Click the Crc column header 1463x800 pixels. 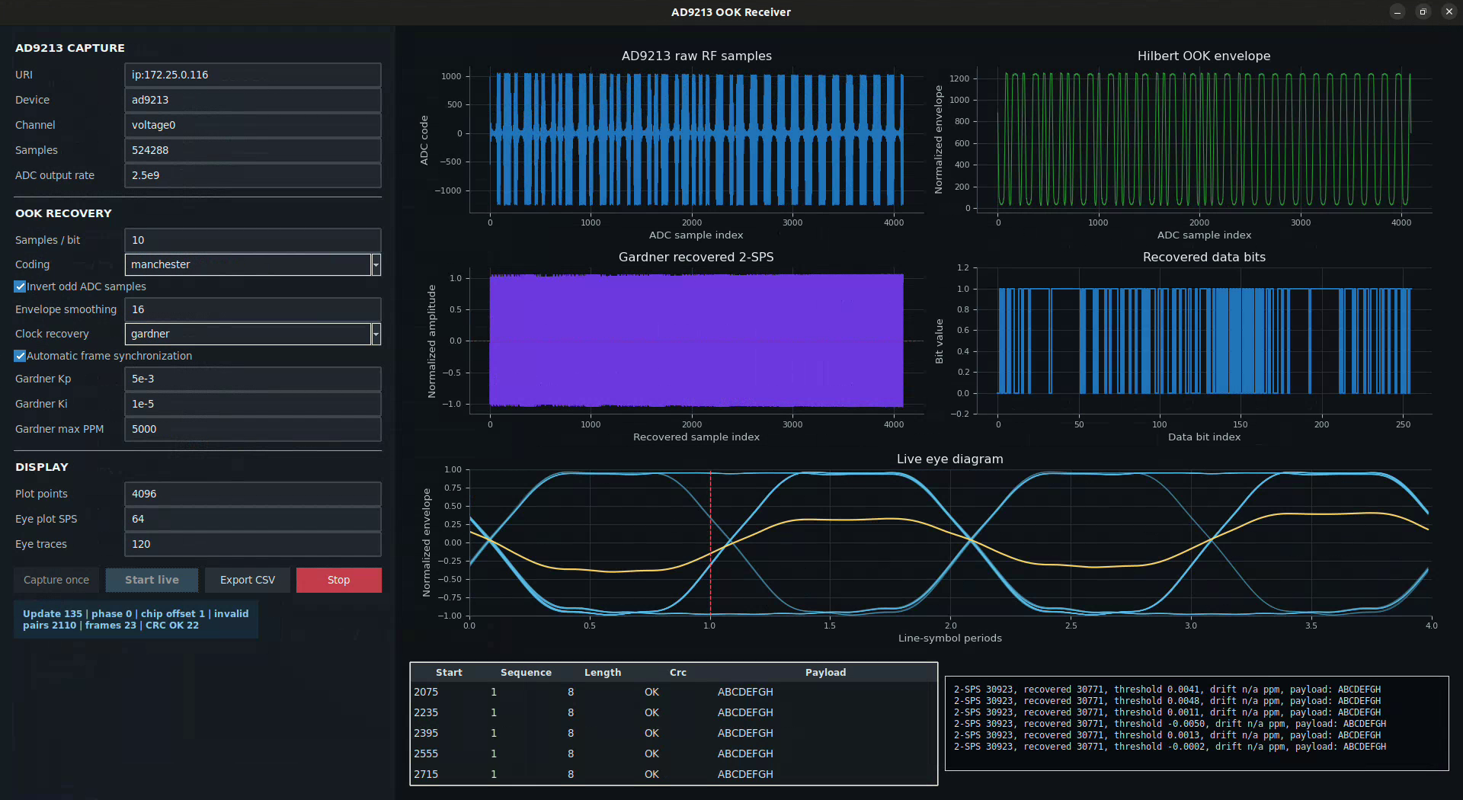[678, 672]
